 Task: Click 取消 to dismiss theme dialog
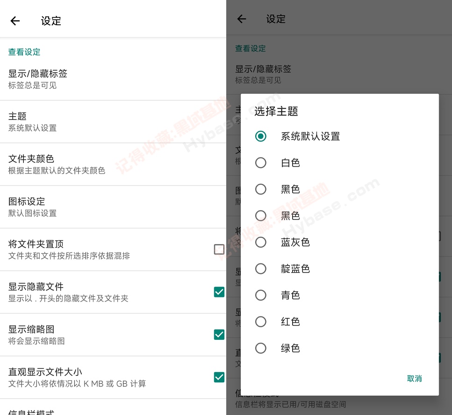[x=414, y=379]
